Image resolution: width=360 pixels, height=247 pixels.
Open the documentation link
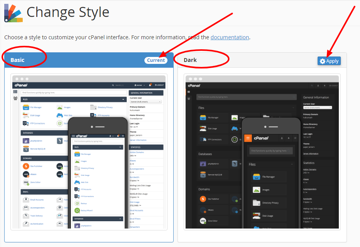[x=229, y=37]
